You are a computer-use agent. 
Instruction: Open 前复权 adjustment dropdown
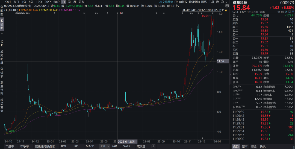tap(183, 2)
